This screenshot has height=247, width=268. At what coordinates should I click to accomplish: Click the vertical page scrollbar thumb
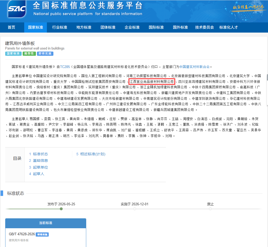pos(267,77)
